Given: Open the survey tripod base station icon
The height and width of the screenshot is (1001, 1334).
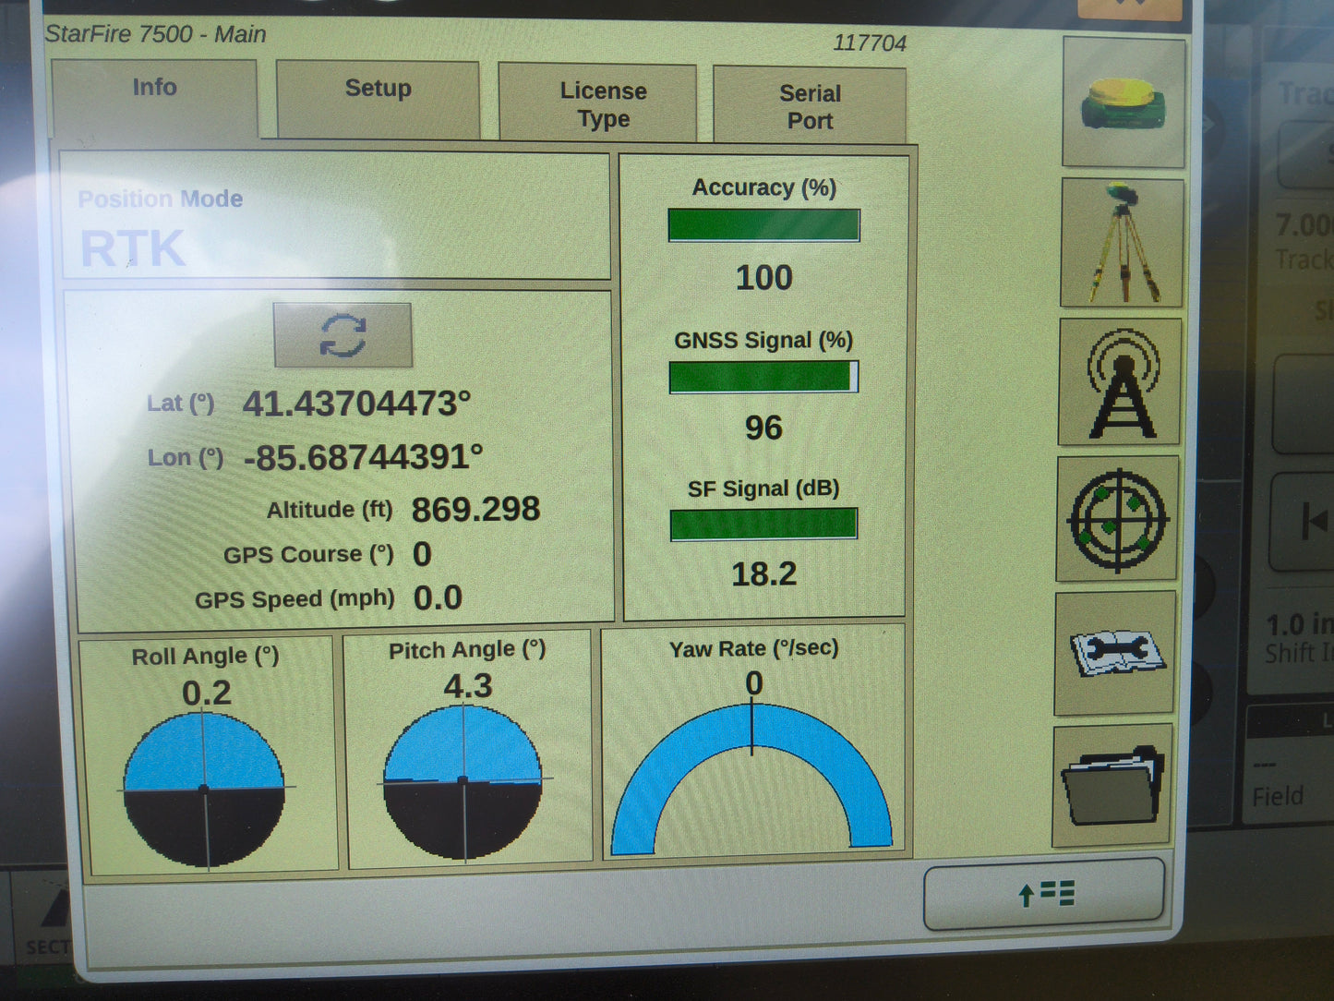Looking at the screenshot, I should point(1122,243).
